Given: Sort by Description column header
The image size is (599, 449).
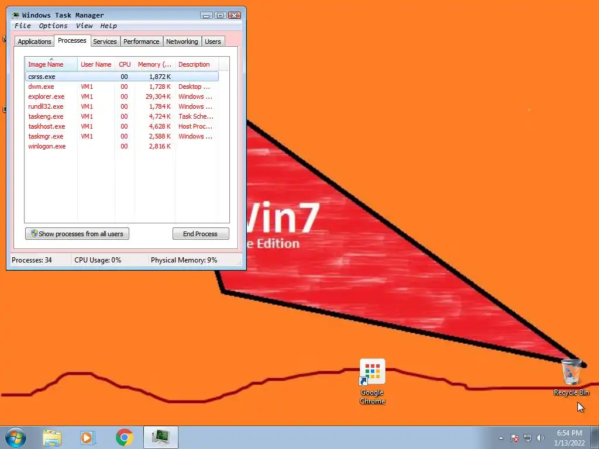Looking at the screenshot, I should pyautogui.click(x=197, y=64).
